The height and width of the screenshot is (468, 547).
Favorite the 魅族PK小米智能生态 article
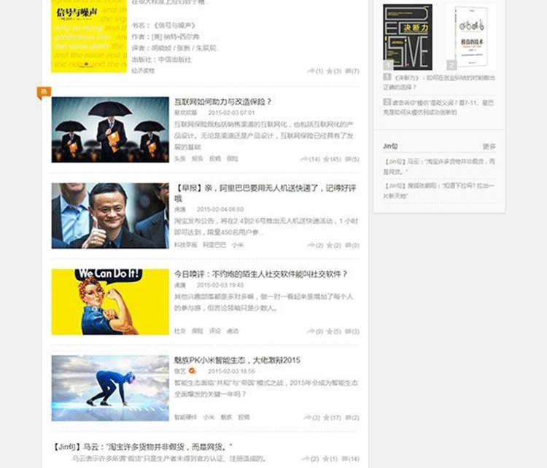tap(332, 418)
